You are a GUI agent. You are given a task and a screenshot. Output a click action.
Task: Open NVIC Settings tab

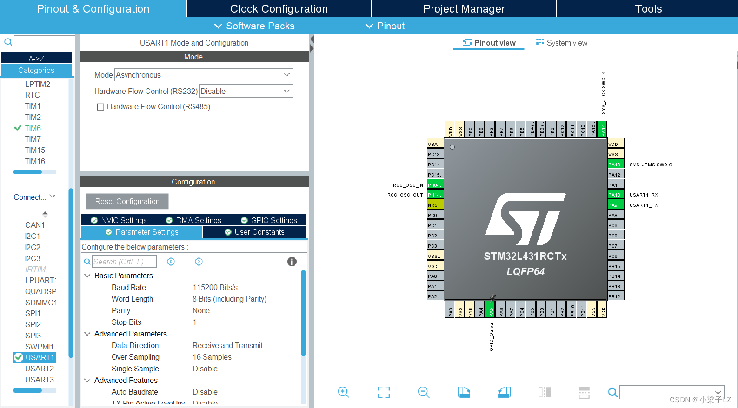(119, 220)
